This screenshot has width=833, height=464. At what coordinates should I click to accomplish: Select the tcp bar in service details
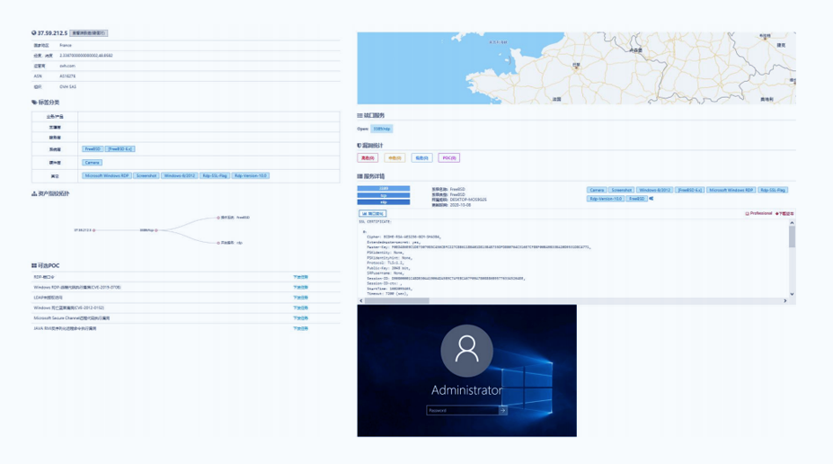point(384,195)
